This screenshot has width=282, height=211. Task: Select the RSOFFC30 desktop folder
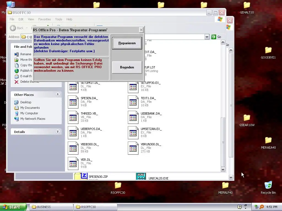118,188
